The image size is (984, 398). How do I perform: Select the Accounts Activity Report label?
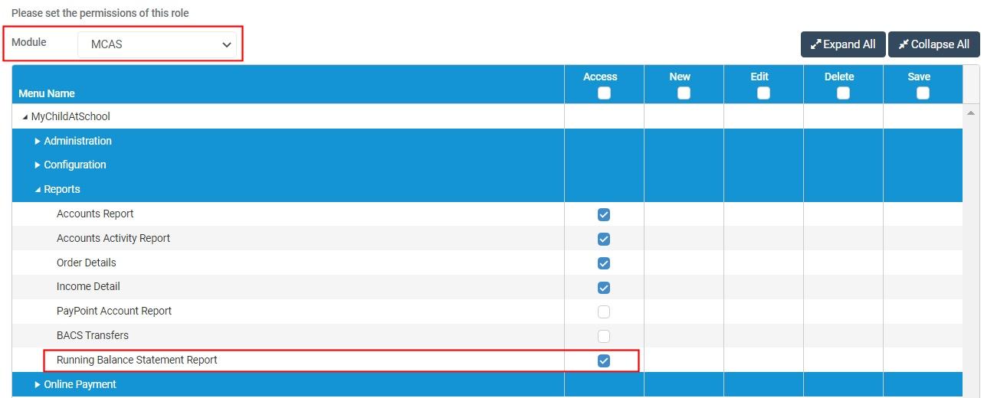click(113, 238)
